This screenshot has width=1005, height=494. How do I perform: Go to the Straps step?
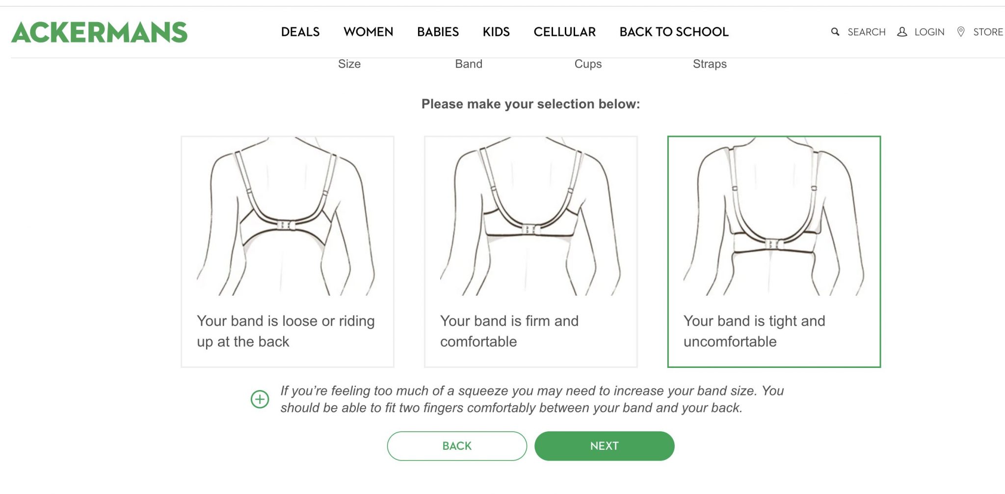pos(710,64)
